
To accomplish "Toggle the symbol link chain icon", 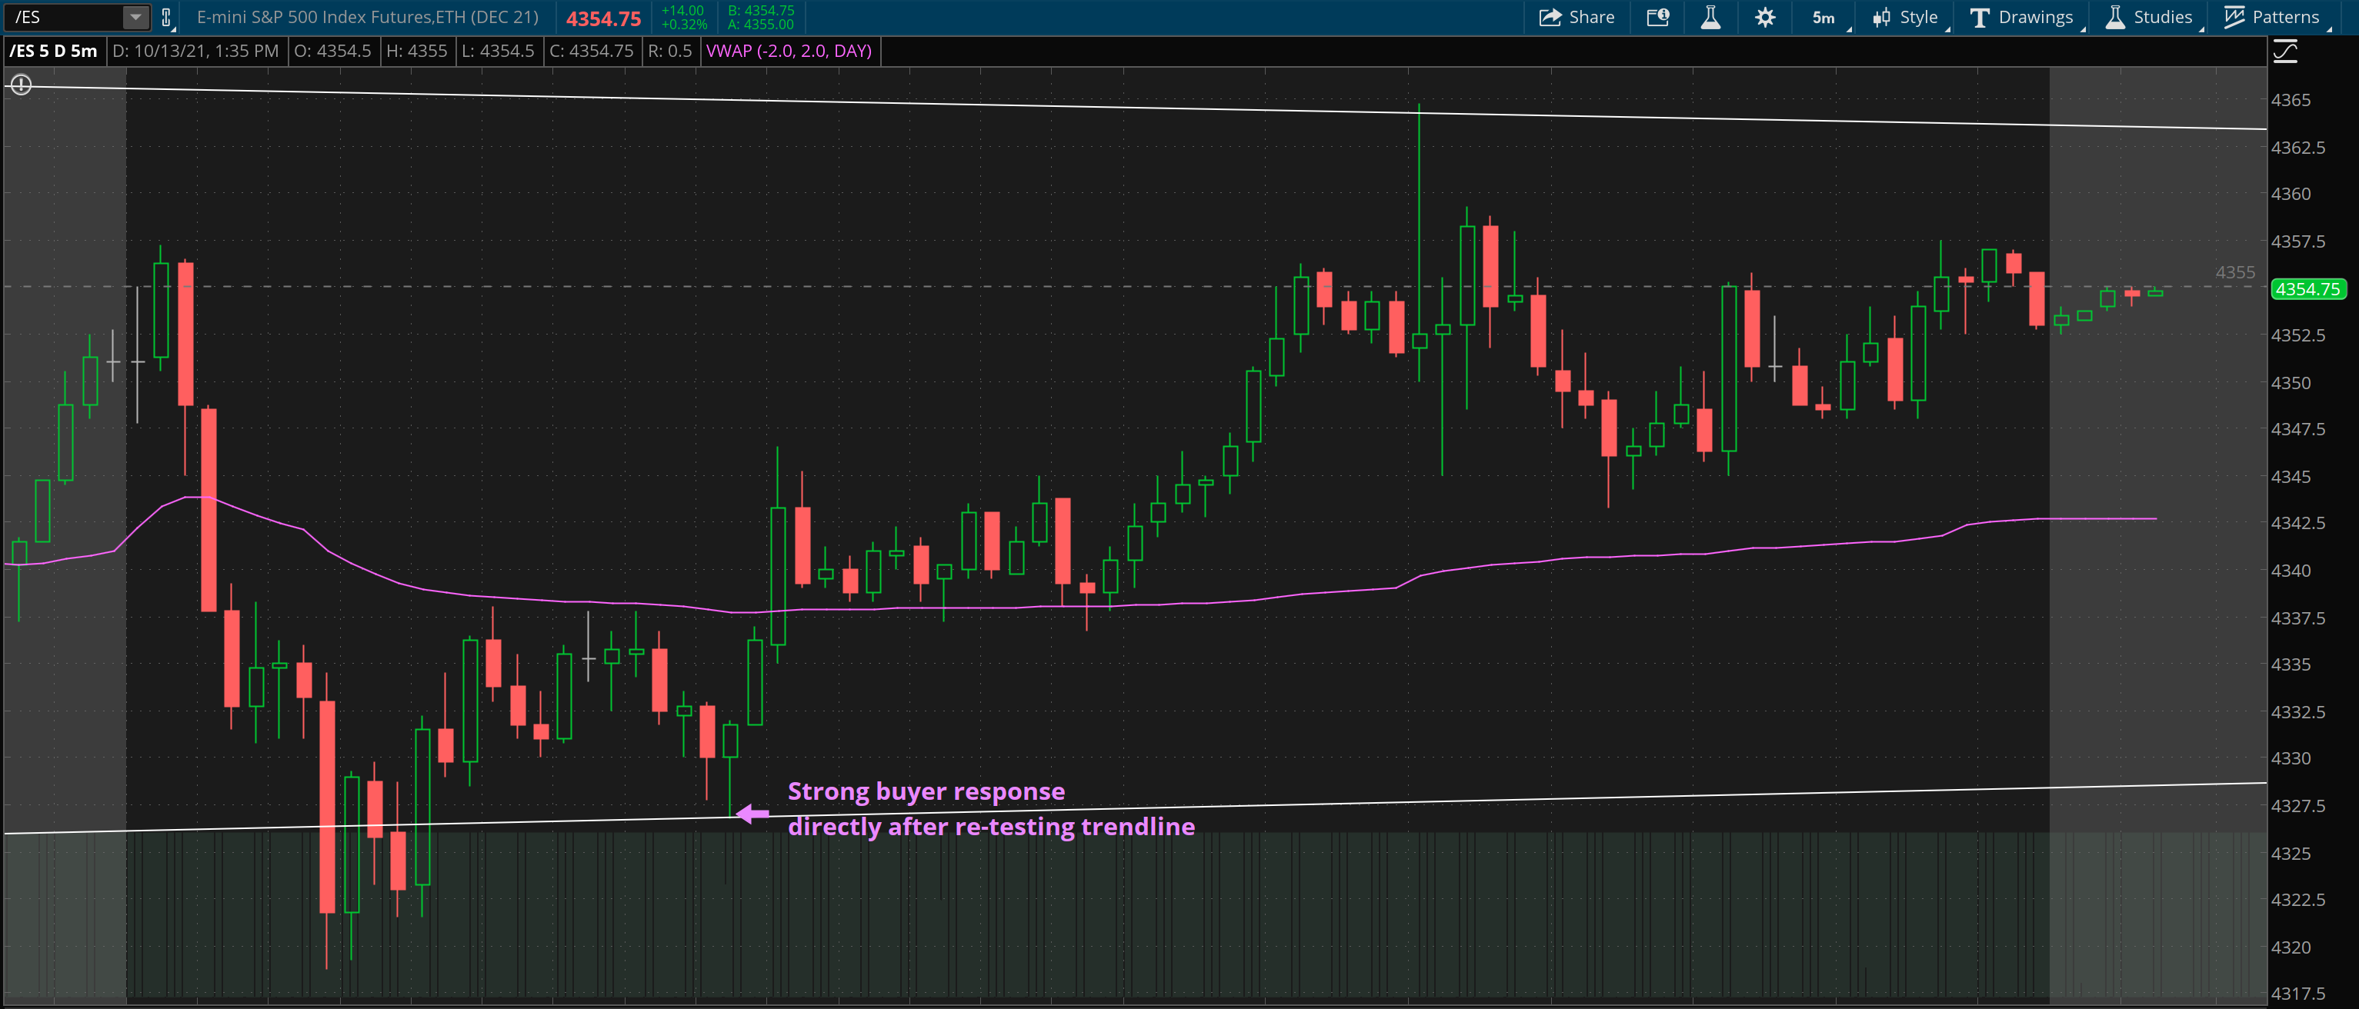I will click(x=165, y=16).
